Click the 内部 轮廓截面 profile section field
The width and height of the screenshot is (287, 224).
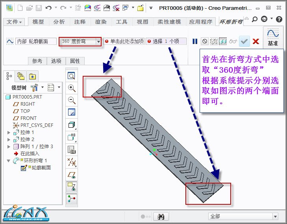(36, 42)
